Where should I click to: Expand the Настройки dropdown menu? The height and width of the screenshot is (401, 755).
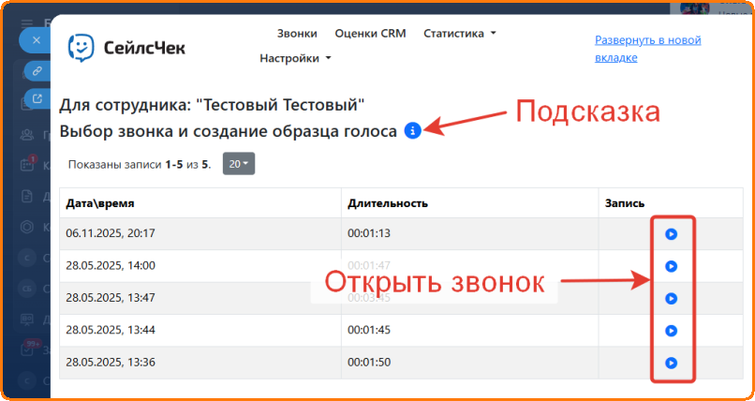[x=295, y=58]
